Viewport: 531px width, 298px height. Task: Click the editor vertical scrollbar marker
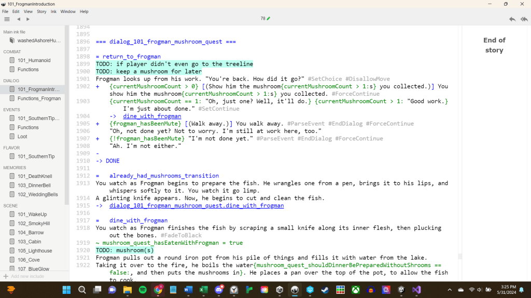[459, 256]
